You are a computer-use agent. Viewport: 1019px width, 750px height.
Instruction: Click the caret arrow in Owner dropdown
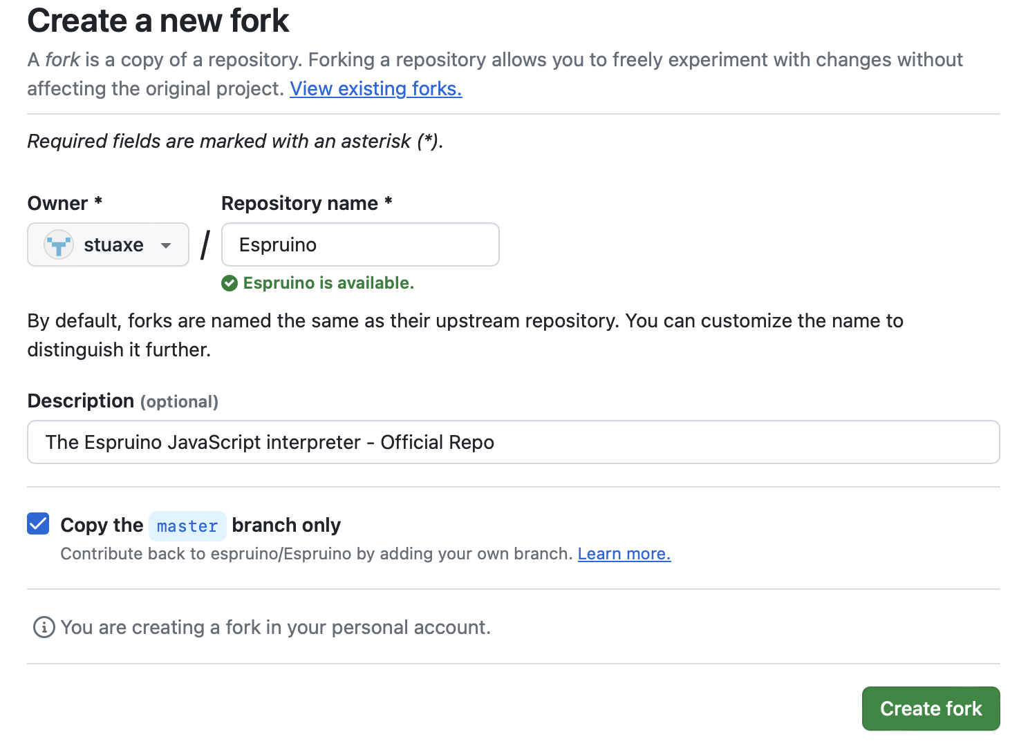pyautogui.click(x=166, y=245)
